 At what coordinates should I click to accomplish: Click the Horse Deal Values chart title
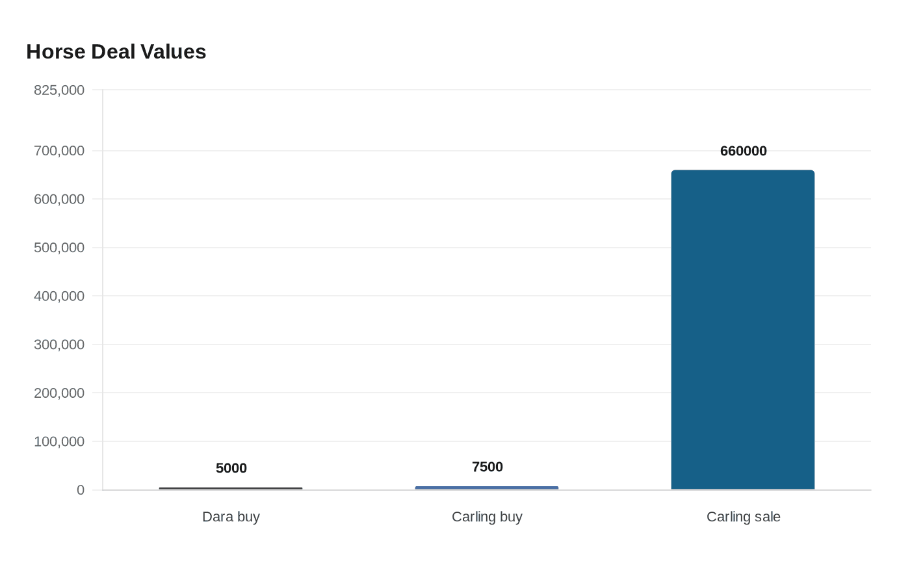(116, 52)
